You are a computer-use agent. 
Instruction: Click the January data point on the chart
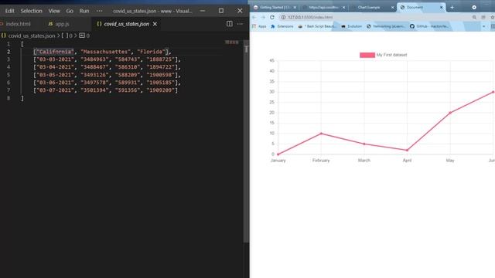[x=278, y=154]
